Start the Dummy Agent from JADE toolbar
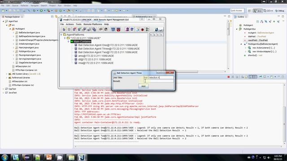Image resolution: width=287 pixels, height=161 pixels. 132,30
